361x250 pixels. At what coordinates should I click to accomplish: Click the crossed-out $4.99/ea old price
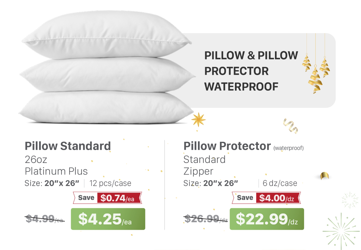coord(44,219)
